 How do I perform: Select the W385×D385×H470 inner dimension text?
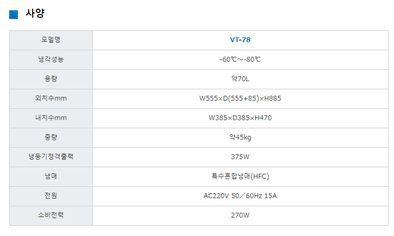point(240,117)
